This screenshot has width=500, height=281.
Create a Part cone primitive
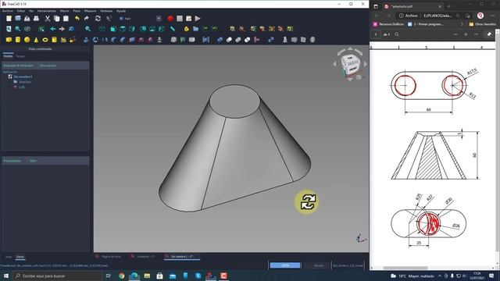pos(36,40)
